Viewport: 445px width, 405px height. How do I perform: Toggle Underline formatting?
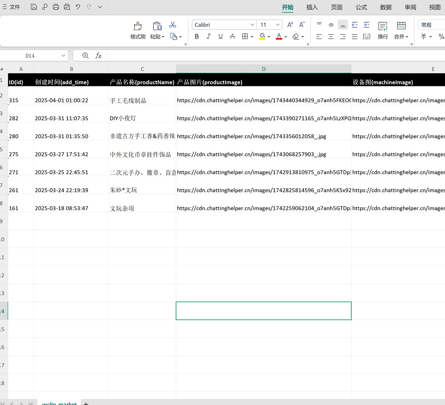(220, 36)
